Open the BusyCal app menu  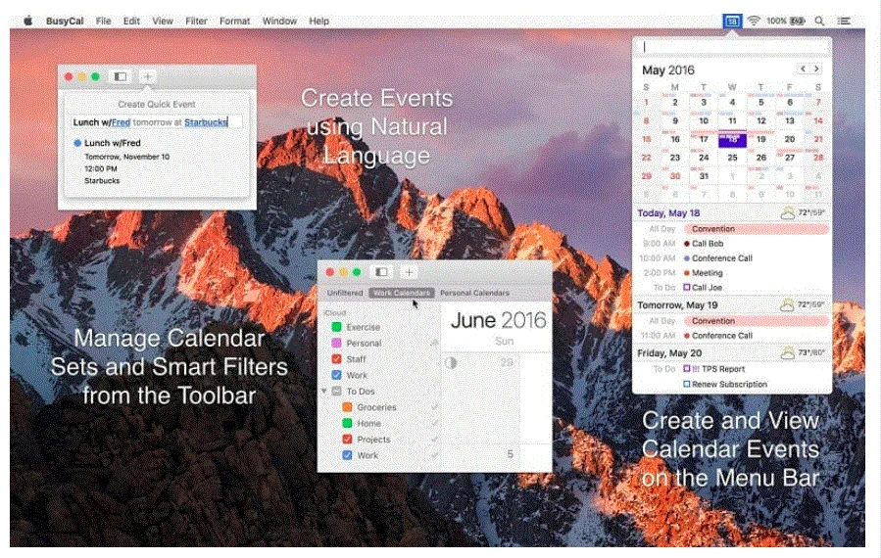(x=65, y=21)
